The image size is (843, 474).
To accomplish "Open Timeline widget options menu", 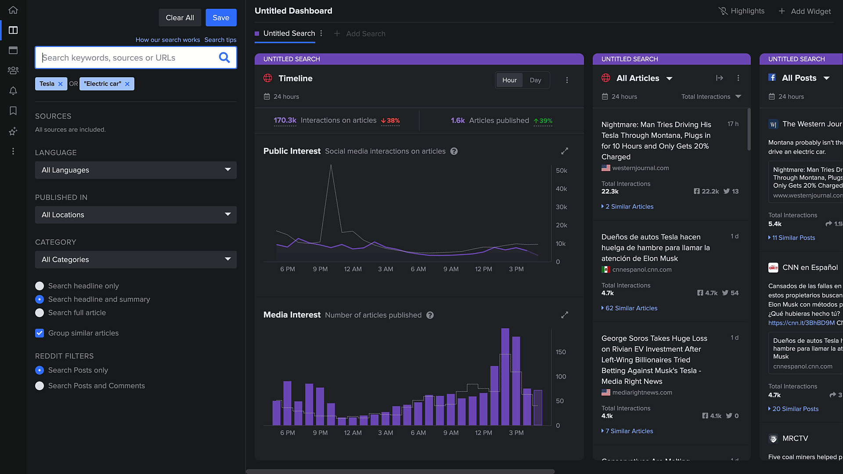I will [x=567, y=80].
